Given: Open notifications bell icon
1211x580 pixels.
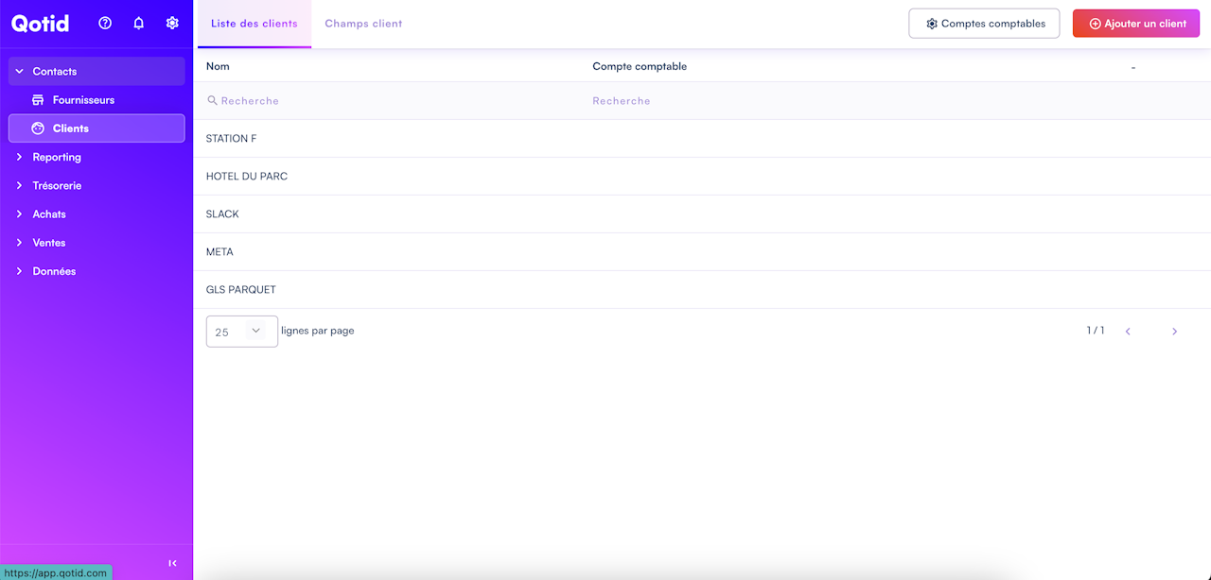Looking at the screenshot, I should pyautogui.click(x=139, y=24).
